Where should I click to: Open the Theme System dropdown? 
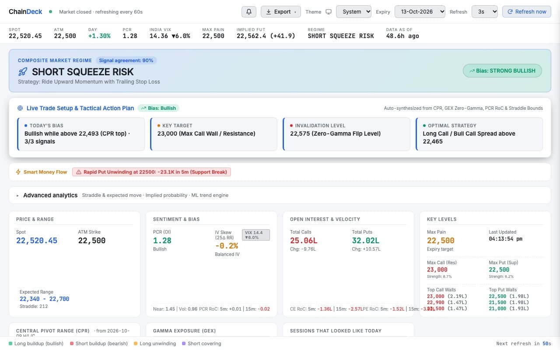pyautogui.click(x=354, y=12)
